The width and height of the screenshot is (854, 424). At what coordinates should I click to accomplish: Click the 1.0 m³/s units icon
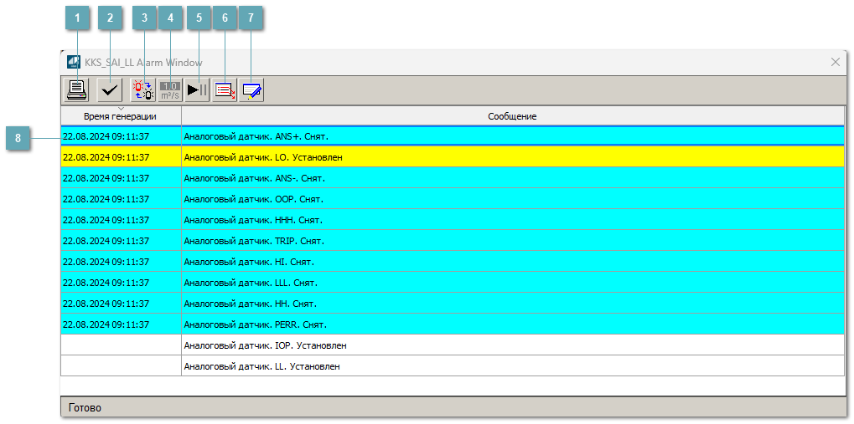point(170,89)
